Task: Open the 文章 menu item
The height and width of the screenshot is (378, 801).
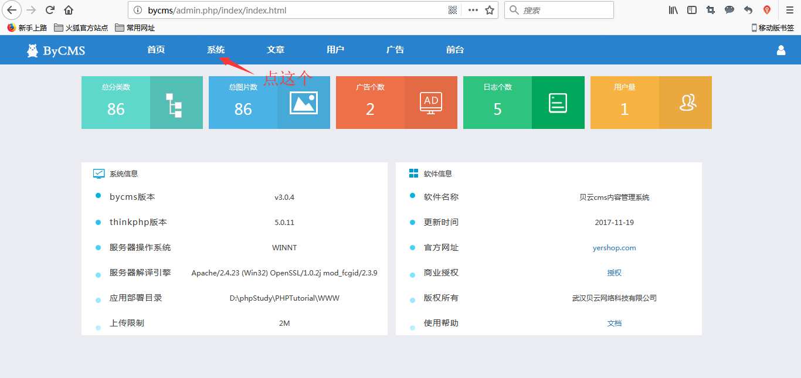Action: point(276,50)
